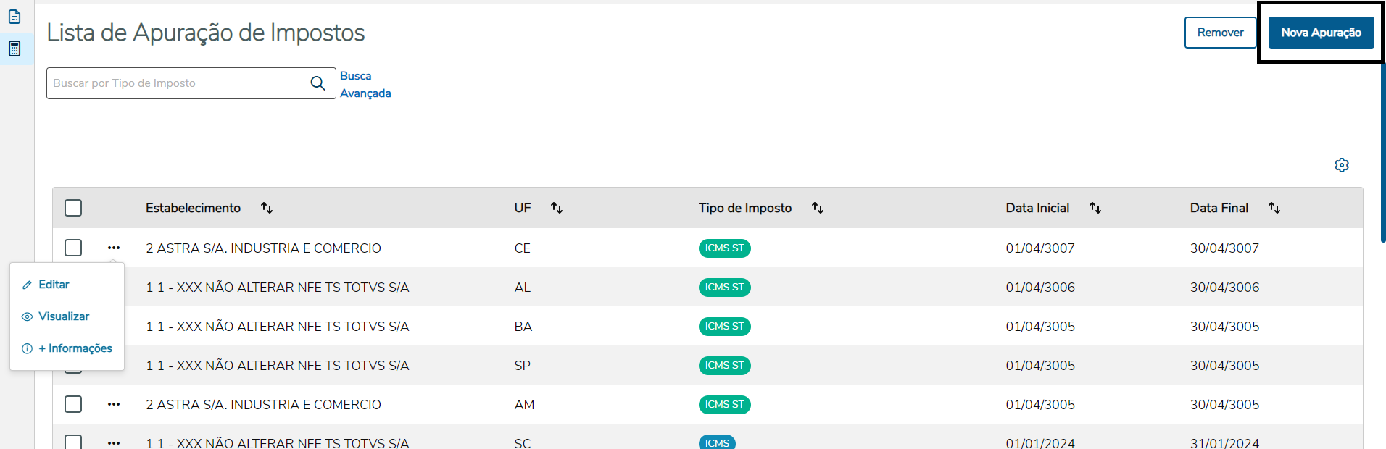Click the Nova Apuração button
Screen dimensions: 1386x449
1321,33
